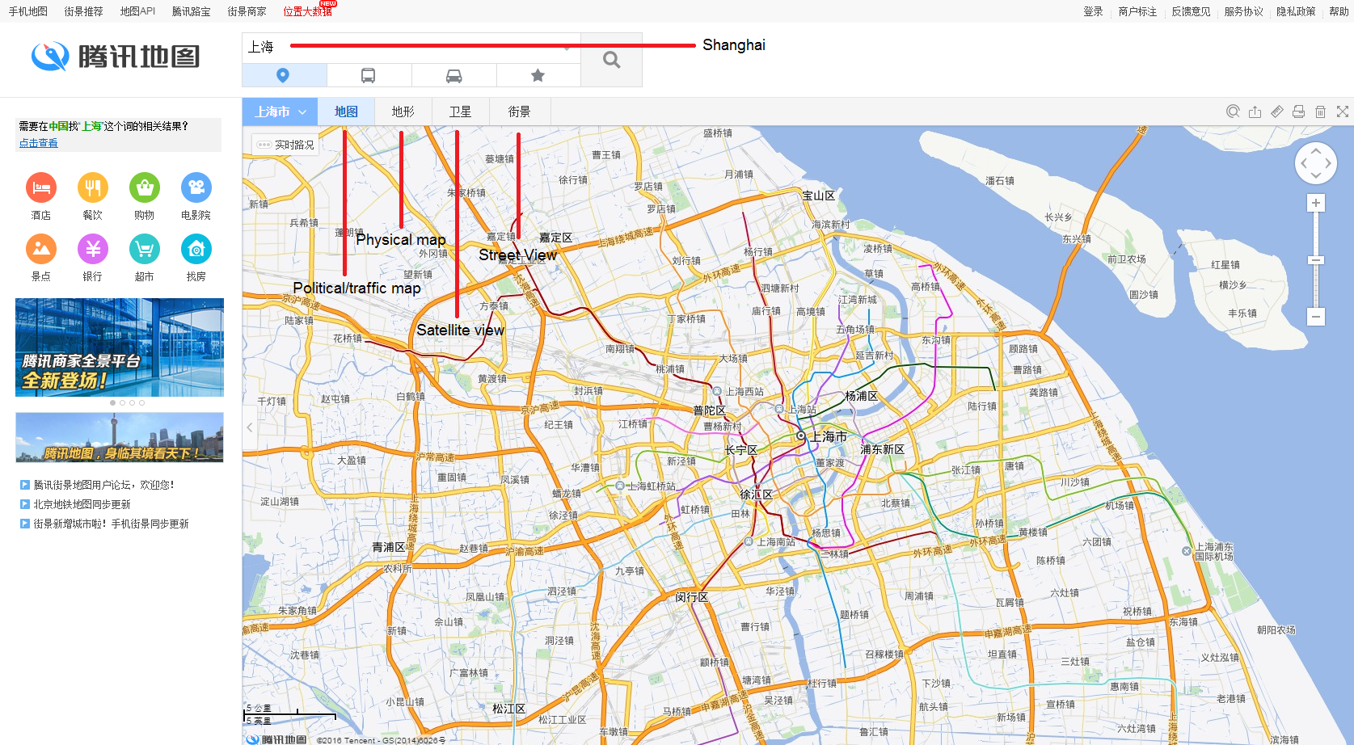Open the 腾讯街景地图用户论坛 forum link

pyautogui.click(x=104, y=485)
